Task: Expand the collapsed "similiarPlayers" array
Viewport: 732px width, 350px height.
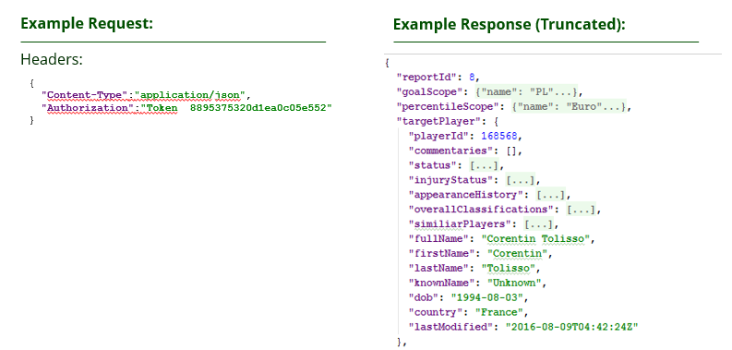Action: pyautogui.click(x=539, y=223)
